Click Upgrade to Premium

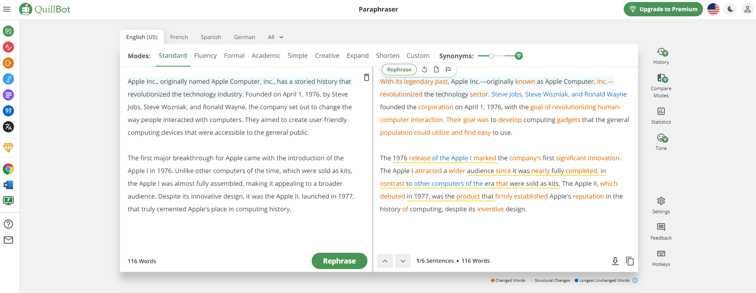(x=663, y=9)
